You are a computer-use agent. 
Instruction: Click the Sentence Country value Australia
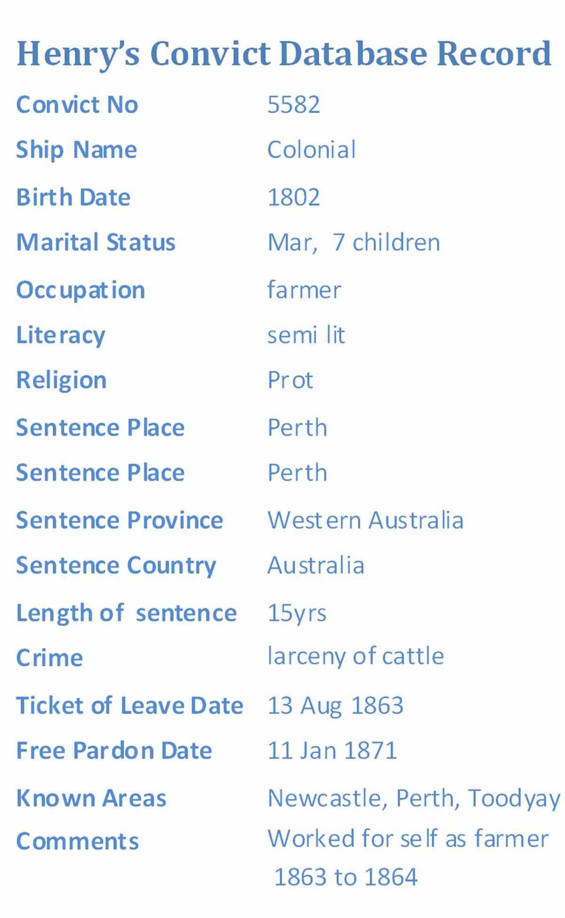coord(316,565)
